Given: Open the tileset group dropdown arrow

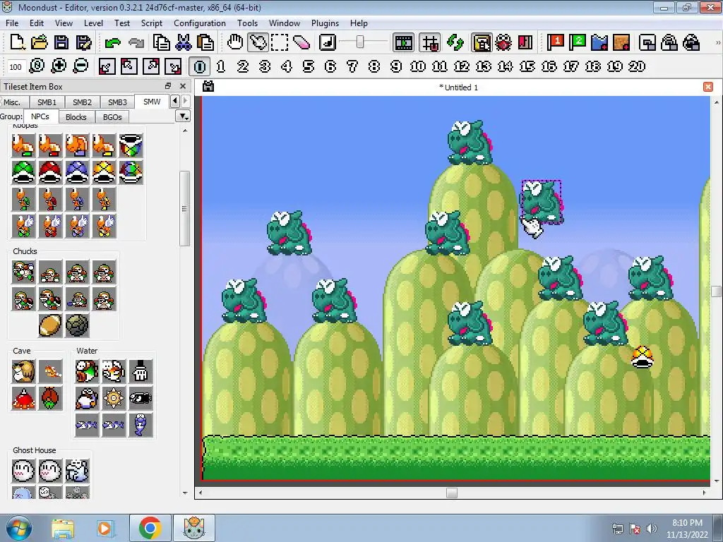Looking at the screenshot, I should [x=183, y=116].
